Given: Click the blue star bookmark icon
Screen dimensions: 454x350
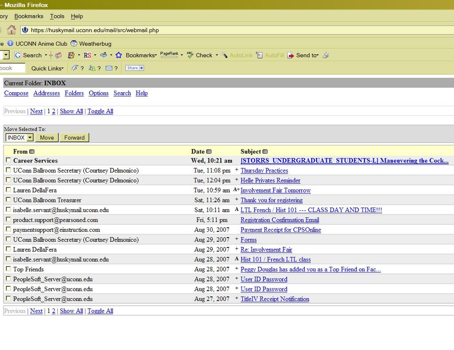Looking at the screenshot, I should tap(118, 55).
